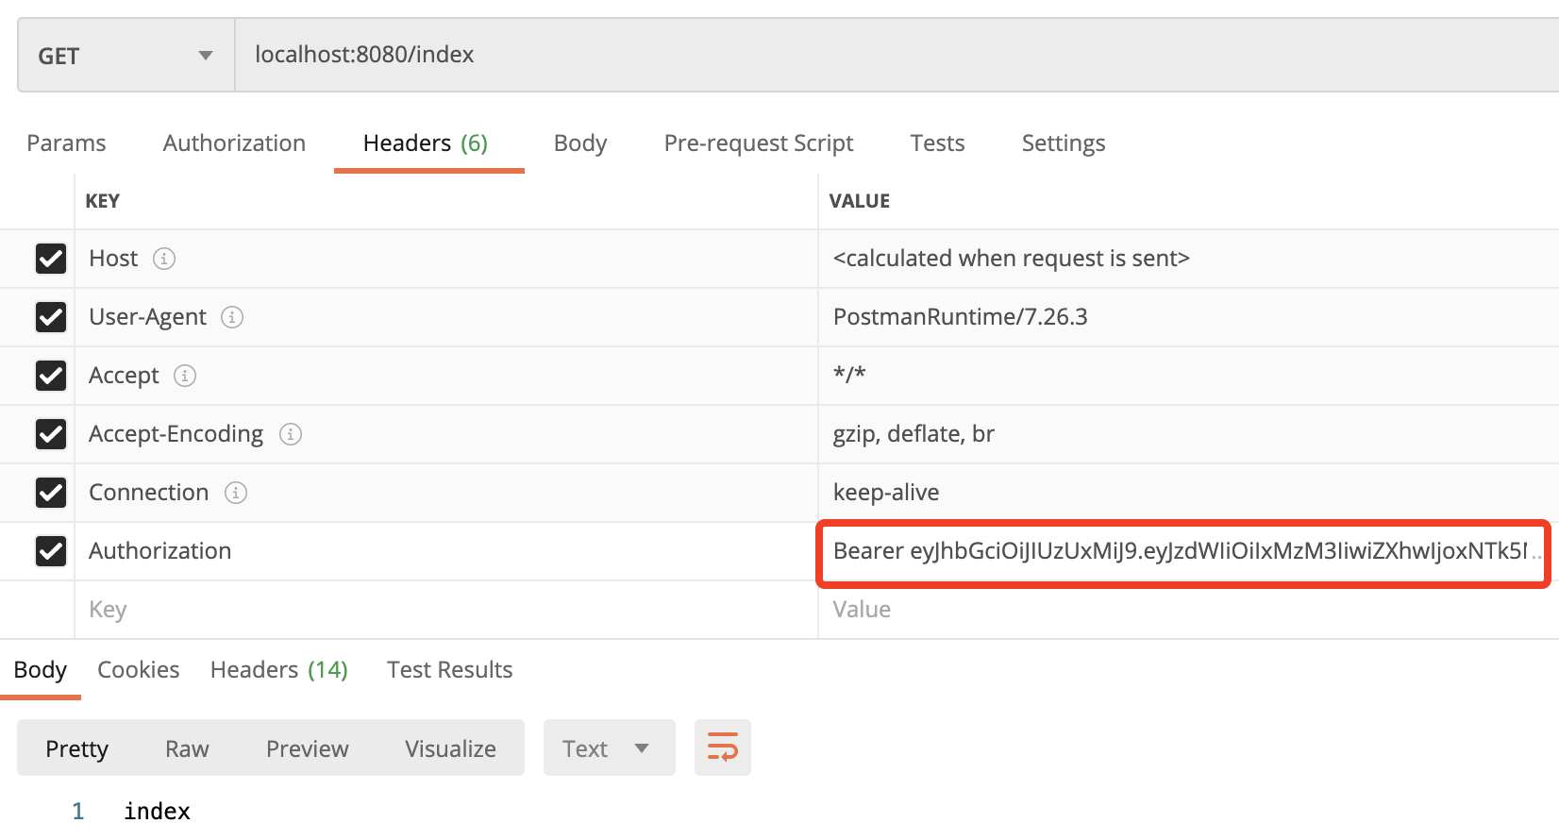Viewport: 1559px width, 840px height.
Task: Toggle the User-Agent header checkbox
Action: point(51,317)
